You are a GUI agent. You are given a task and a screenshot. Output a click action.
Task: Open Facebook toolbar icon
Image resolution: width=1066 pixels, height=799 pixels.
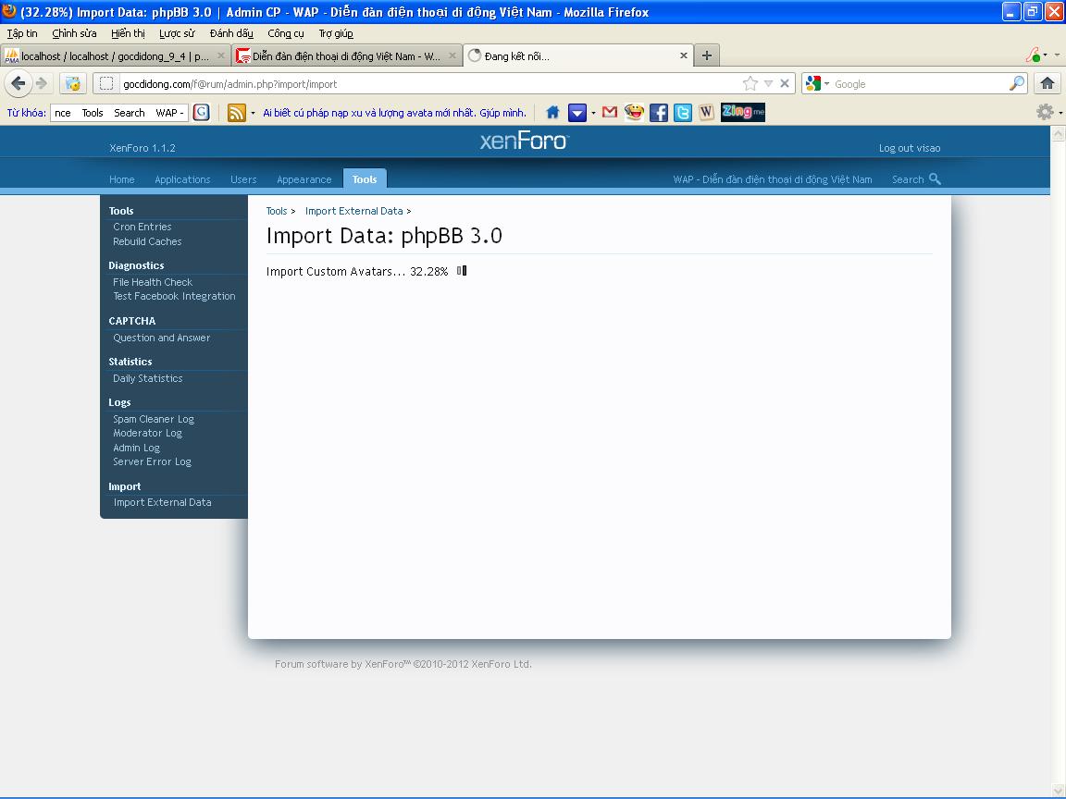tap(659, 112)
